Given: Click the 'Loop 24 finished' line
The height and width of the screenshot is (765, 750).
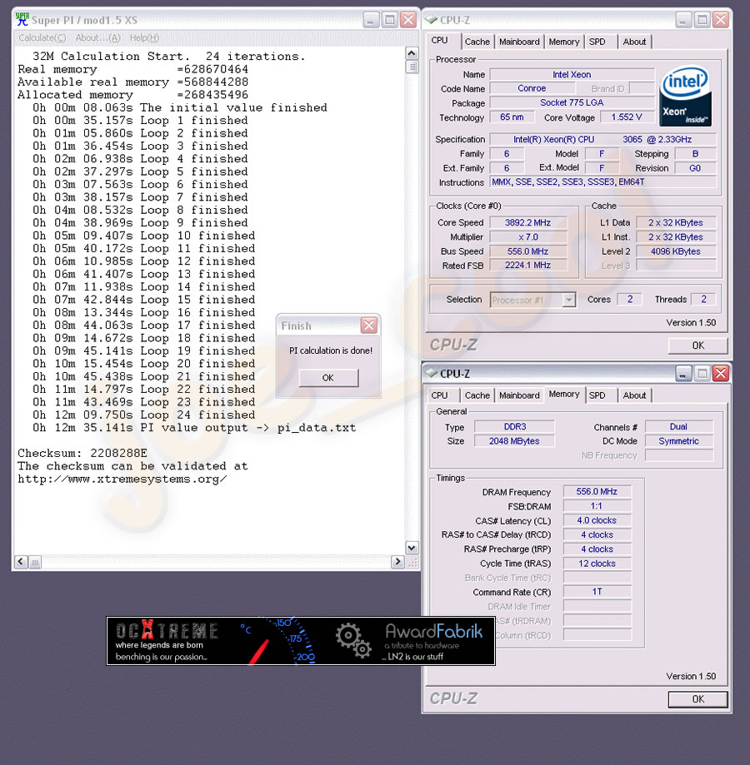Looking at the screenshot, I should click(x=143, y=415).
